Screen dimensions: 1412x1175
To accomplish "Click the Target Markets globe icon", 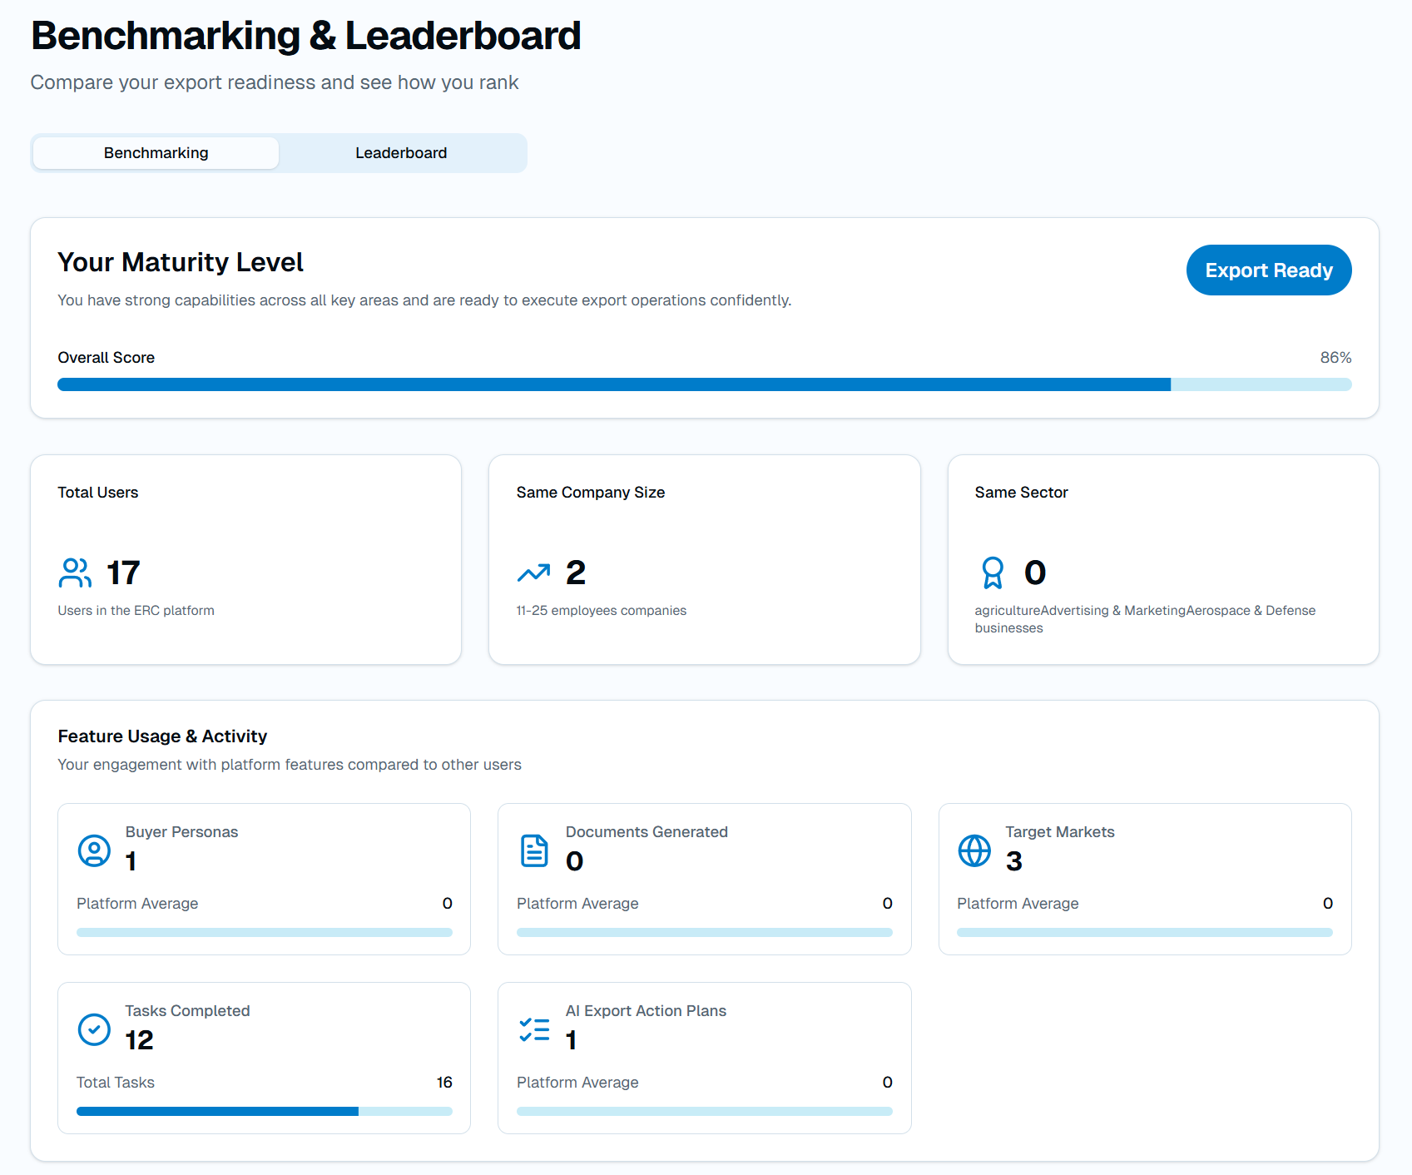I will coord(974,850).
